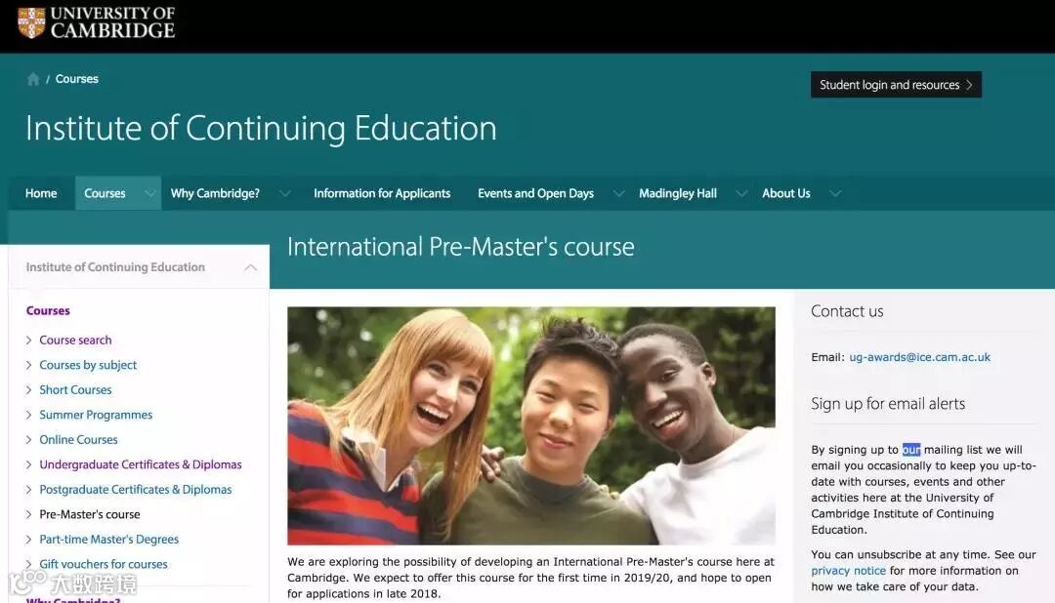Click the Institute of Continuing Education title
The height and width of the screenshot is (603, 1055).
261,128
